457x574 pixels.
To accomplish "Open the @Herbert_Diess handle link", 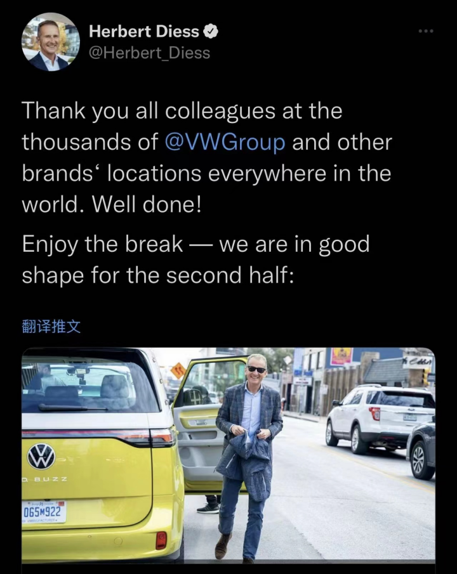I will (150, 53).
